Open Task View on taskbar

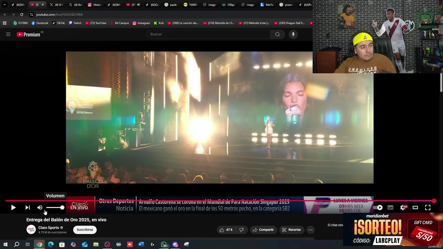tap(28, 245)
